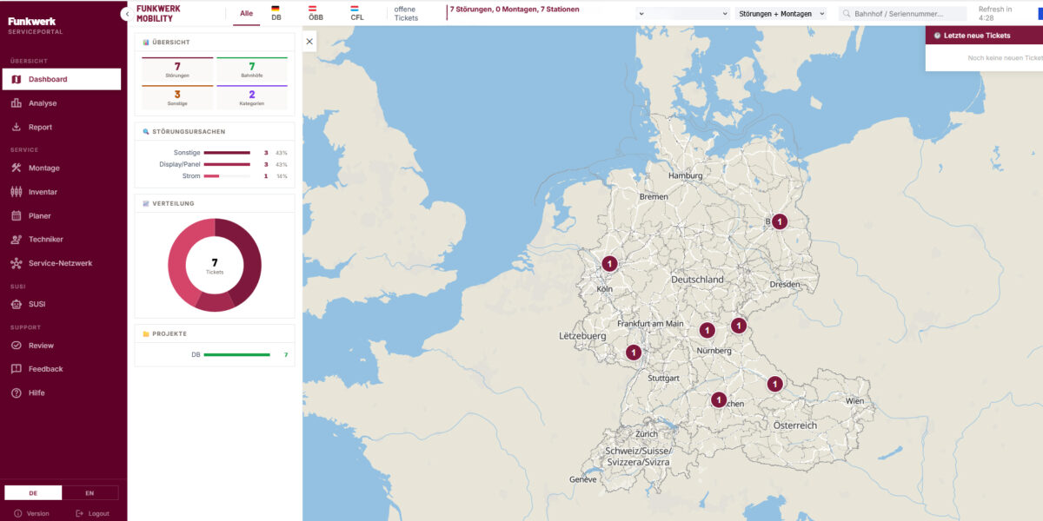
Task: Click the 'Display/Panel' cause label
Action: (x=180, y=164)
